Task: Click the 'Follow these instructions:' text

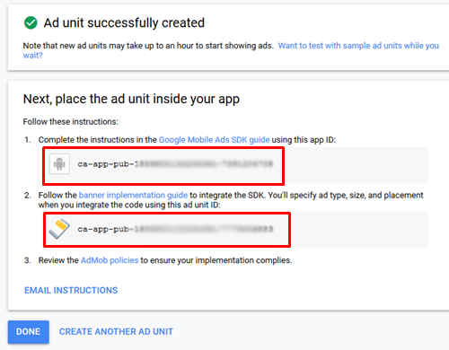Action: tap(71, 122)
